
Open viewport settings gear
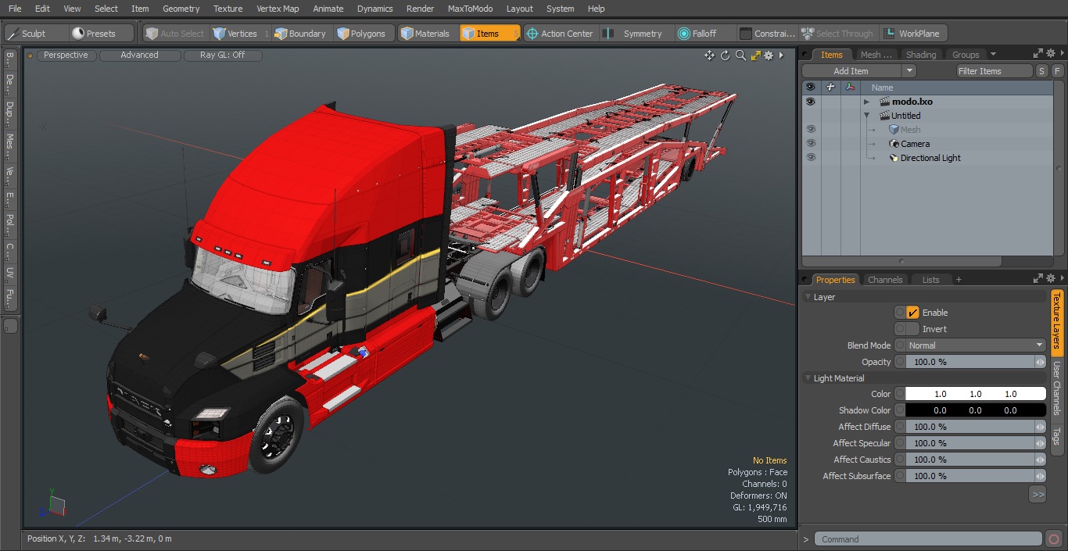(769, 55)
